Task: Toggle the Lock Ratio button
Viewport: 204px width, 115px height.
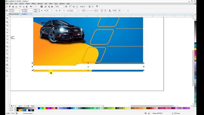Action: tap(42, 11)
